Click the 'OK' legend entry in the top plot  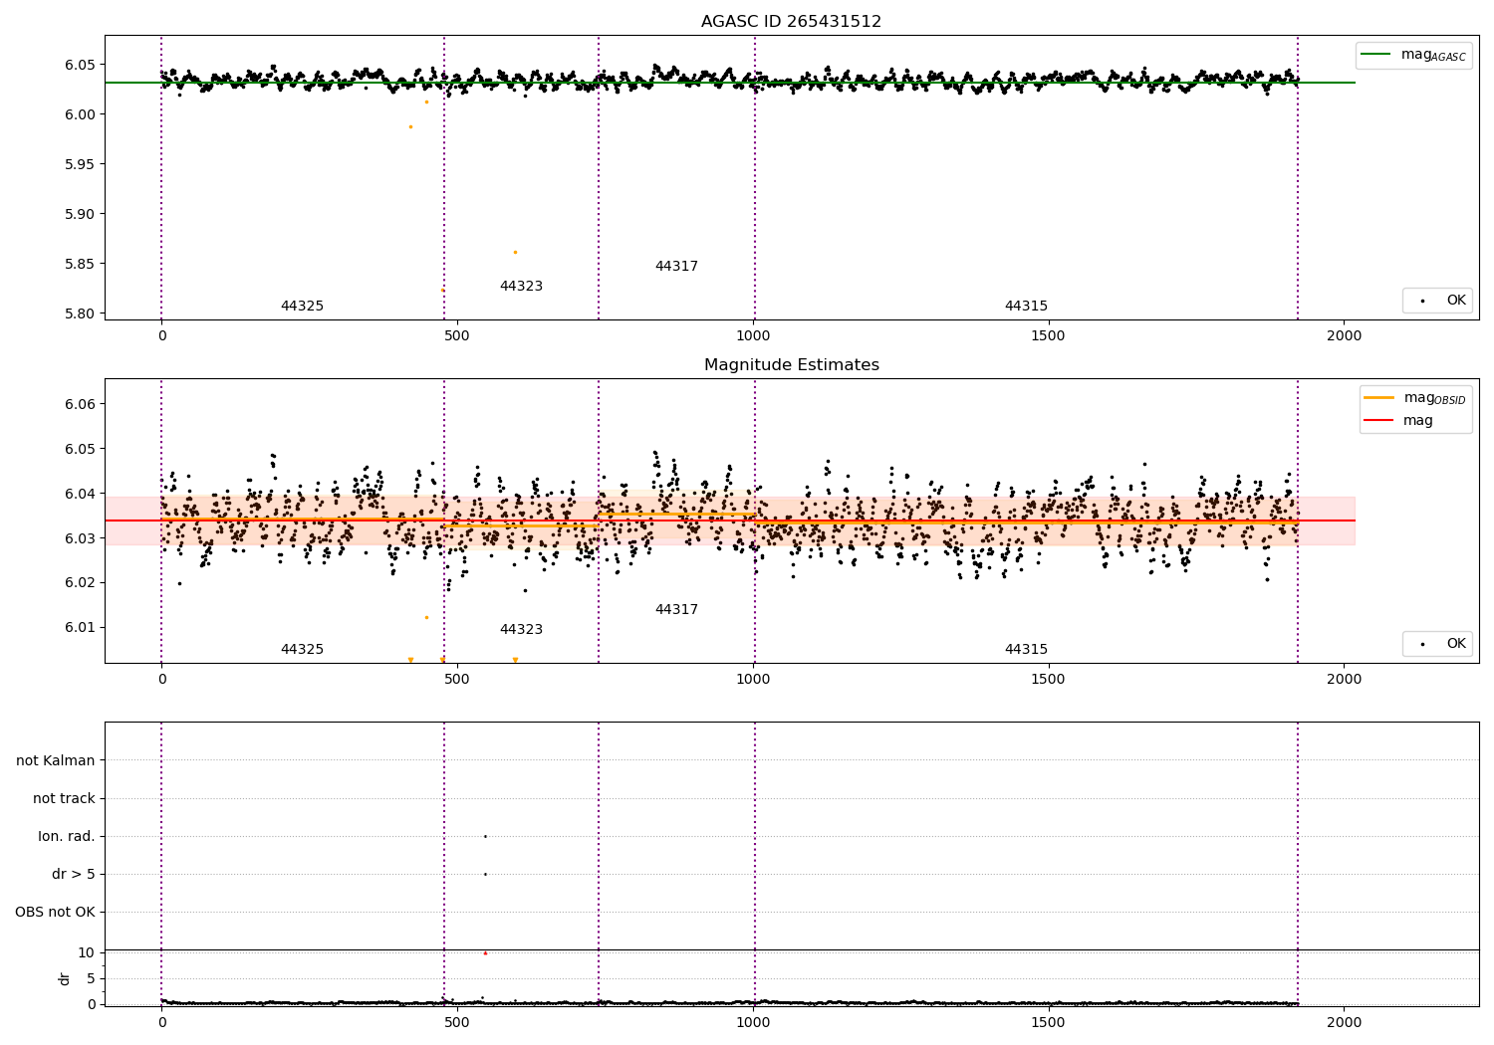pos(1437,301)
